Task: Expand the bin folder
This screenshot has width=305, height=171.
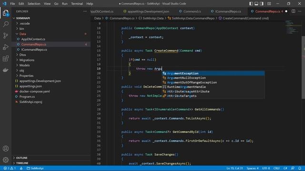Action: pos(21,28)
